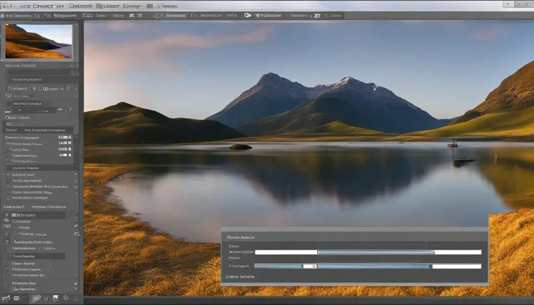This screenshot has width=534, height=305.
Task: Open the first menu in the top title bar
Action: 9,6
